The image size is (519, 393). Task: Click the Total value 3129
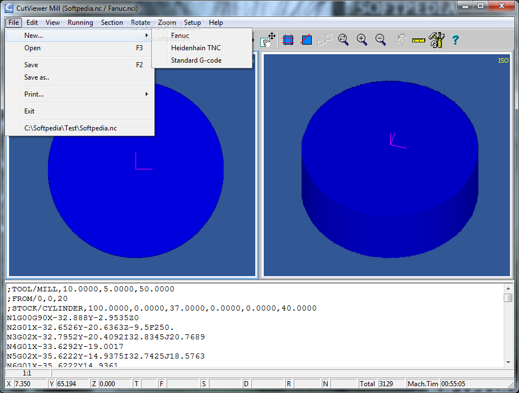[x=391, y=384]
